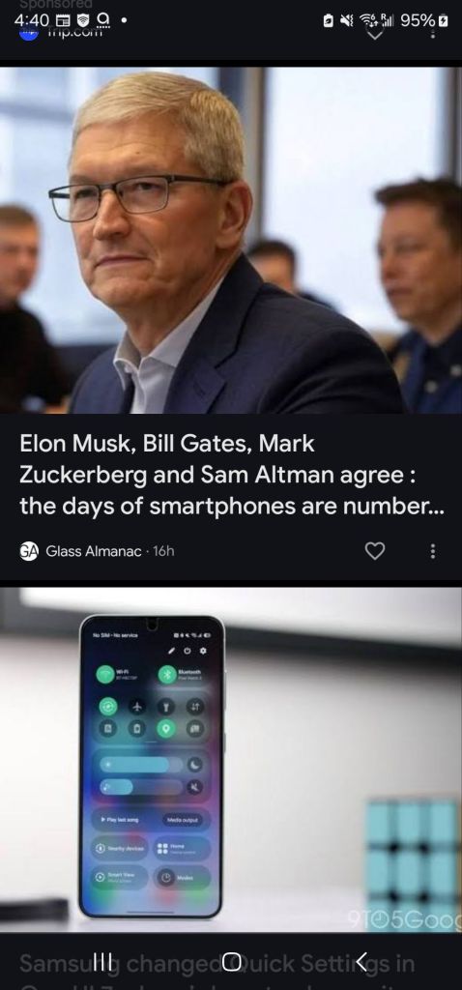Tap the Android Back navigation button
462x990 pixels.
click(x=361, y=962)
